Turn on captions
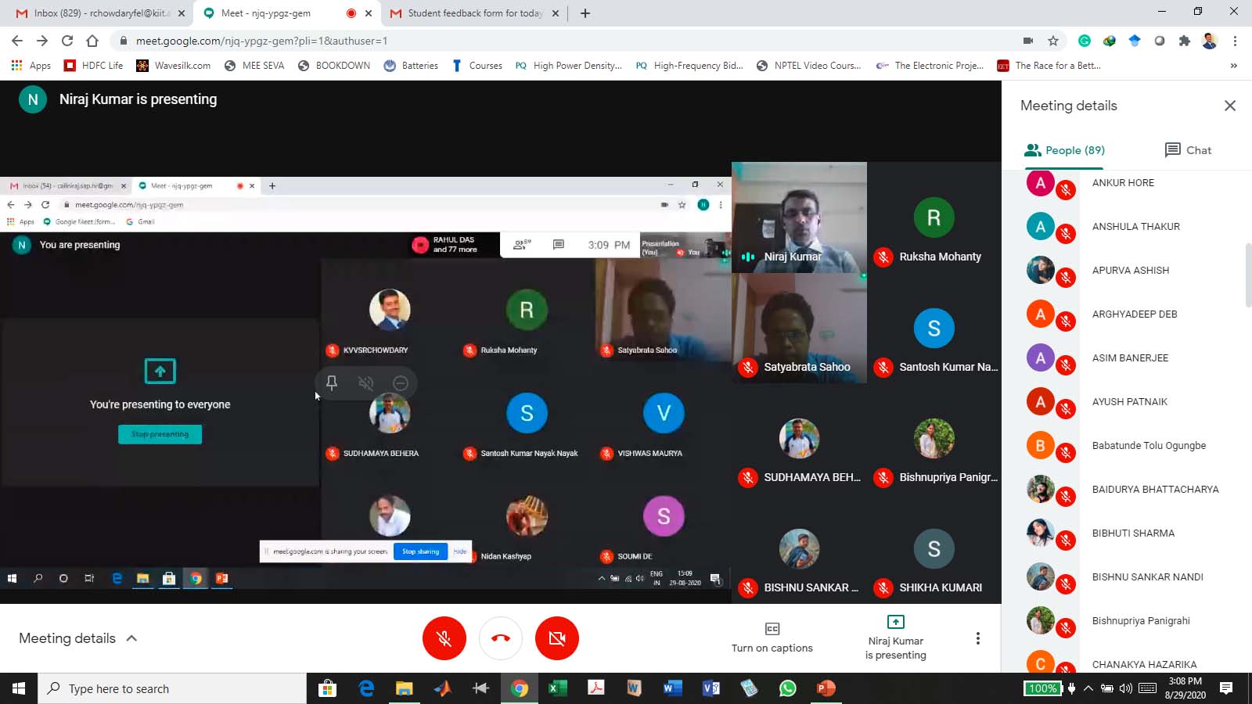Viewport: 1252px width, 704px height. (x=772, y=638)
